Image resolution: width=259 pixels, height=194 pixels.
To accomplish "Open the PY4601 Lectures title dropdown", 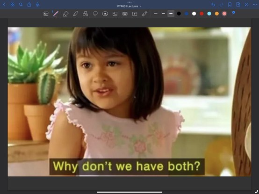I will [x=129, y=6].
